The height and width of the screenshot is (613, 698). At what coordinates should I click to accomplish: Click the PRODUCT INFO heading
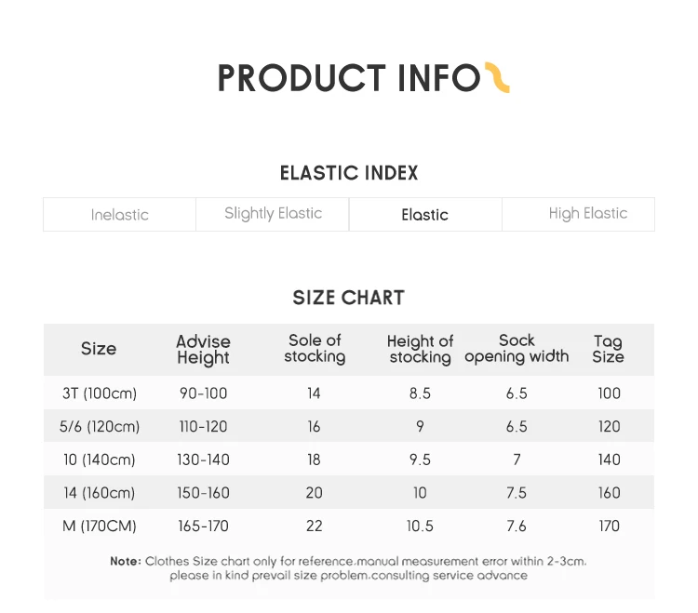[x=348, y=79]
